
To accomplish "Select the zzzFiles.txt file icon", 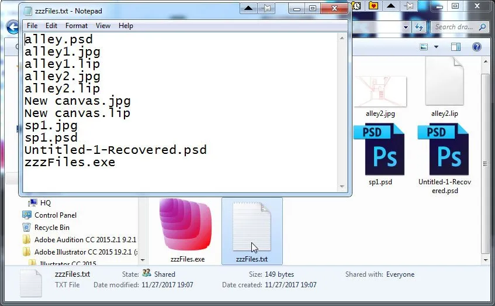I will click(x=252, y=228).
